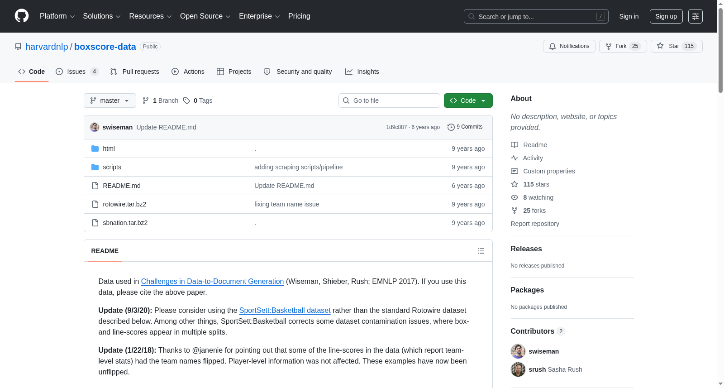Screen dimensions: 724x388
Task: View the 9 Commits history
Action: tap(465, 127)
